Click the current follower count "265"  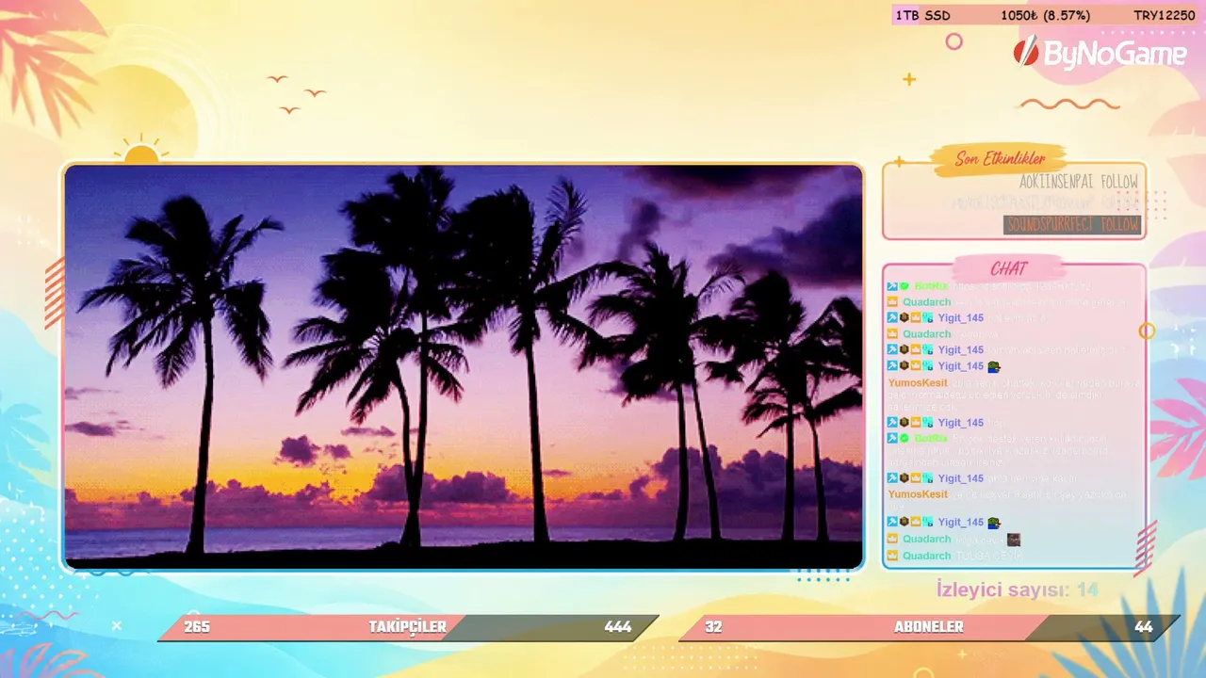197,627
